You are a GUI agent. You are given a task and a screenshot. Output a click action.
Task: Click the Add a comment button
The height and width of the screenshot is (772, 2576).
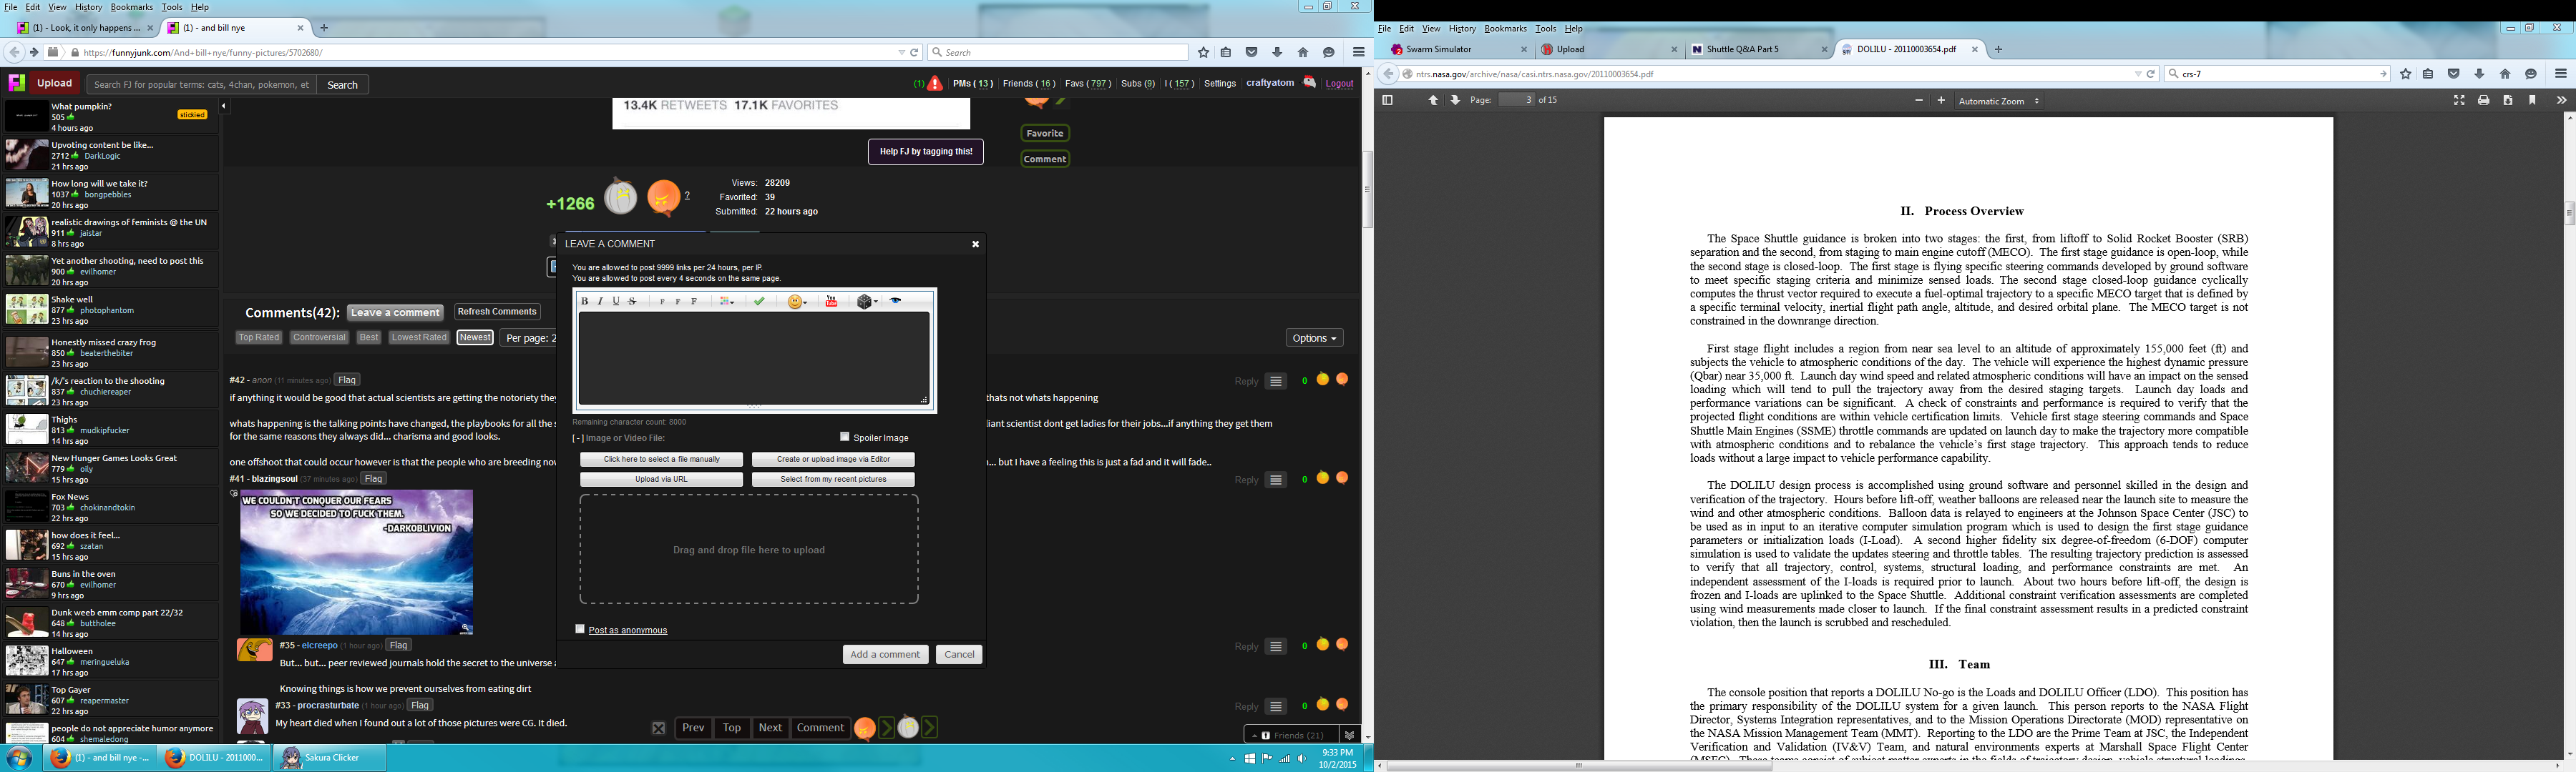point(885,654)
